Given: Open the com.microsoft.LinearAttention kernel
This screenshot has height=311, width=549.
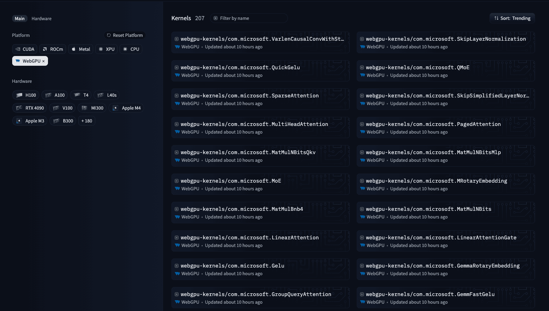Looking at the screenshot, I should [x=260, y=241].
